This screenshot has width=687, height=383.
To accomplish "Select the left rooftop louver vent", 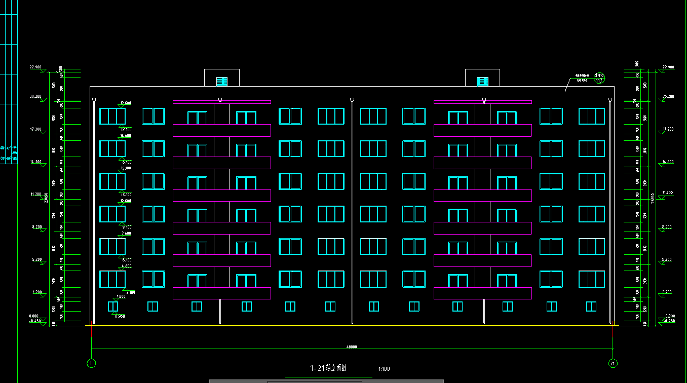I will pyautogui.click(x=222, y=81).
